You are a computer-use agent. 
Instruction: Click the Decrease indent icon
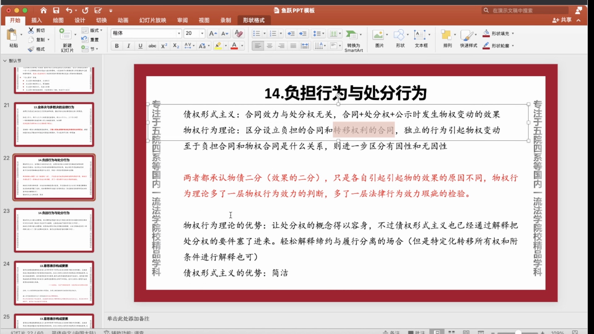291,33
